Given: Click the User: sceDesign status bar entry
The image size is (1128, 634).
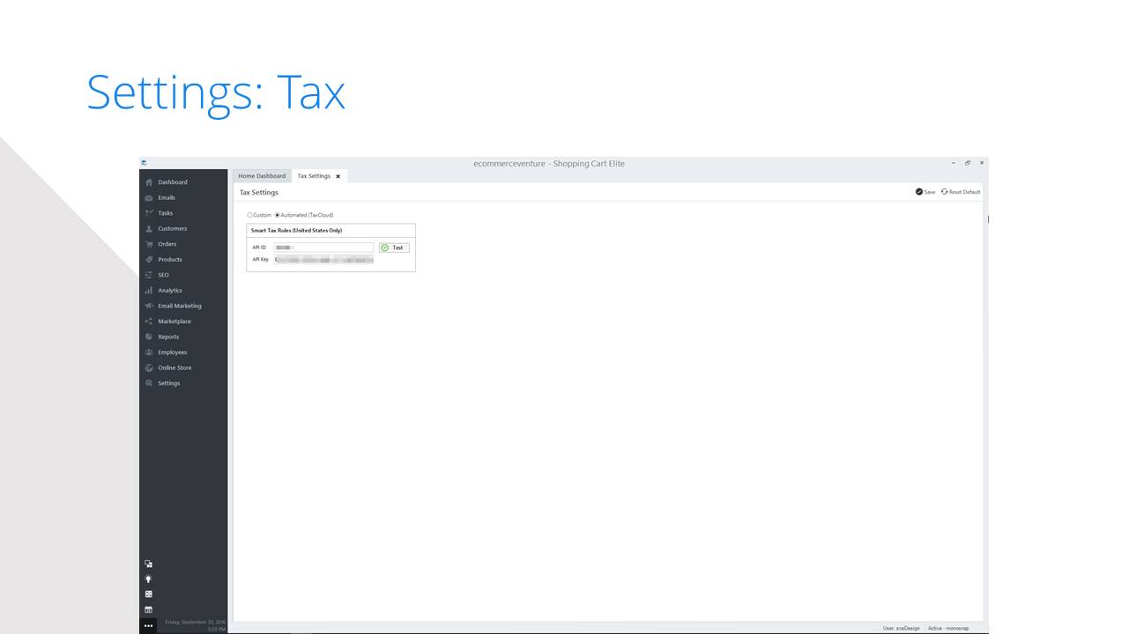Looking at the screenshot, I should pos(902,628).
